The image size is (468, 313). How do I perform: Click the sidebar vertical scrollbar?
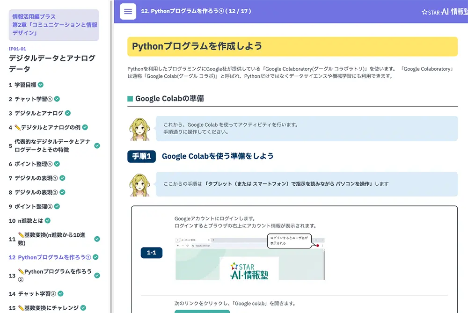tap(111, 156)
